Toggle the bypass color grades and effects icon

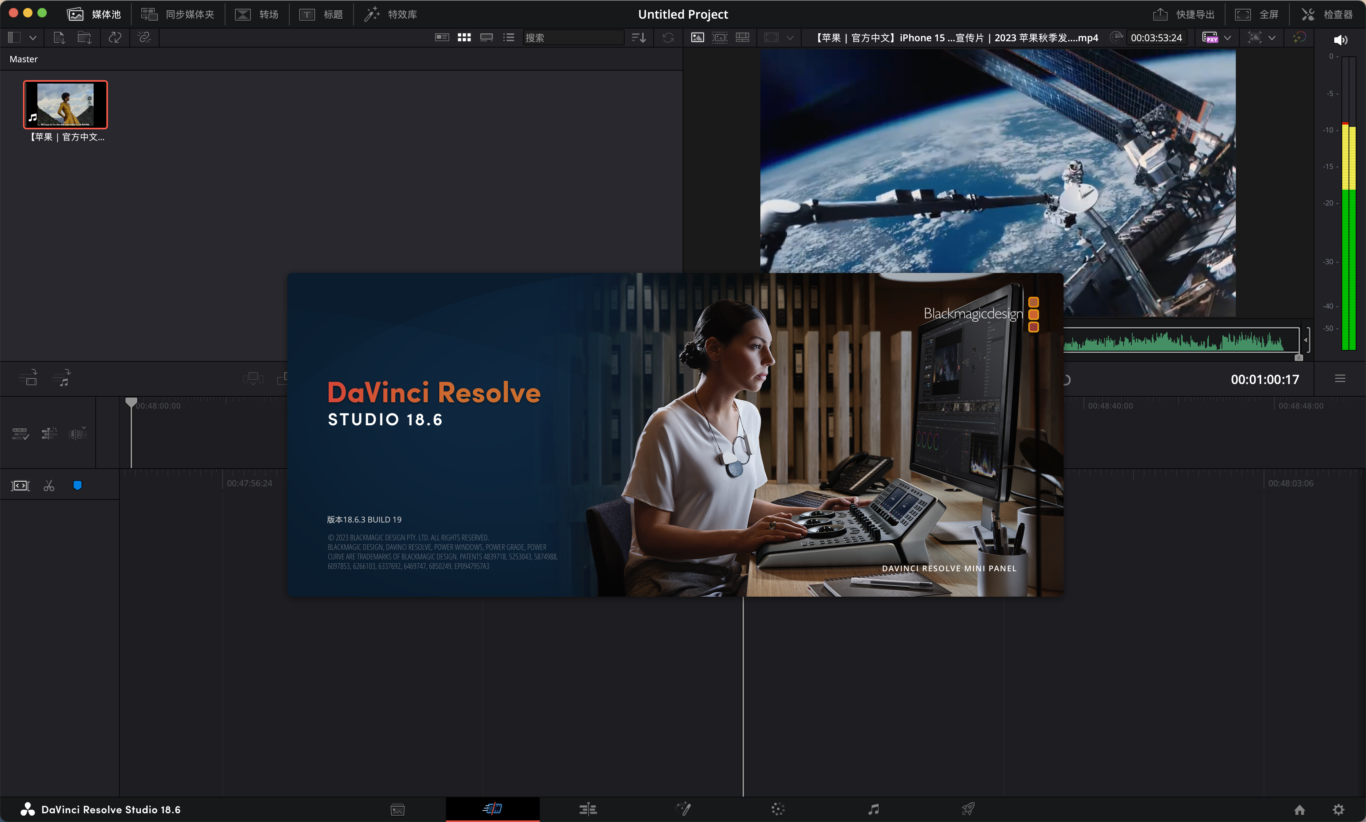1299,38
